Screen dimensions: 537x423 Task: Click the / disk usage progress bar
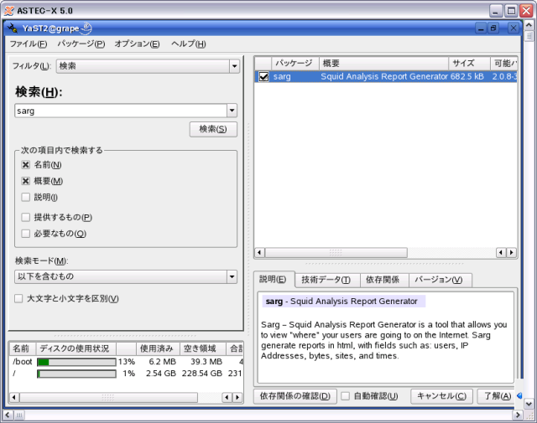click(x=76, y=374)
